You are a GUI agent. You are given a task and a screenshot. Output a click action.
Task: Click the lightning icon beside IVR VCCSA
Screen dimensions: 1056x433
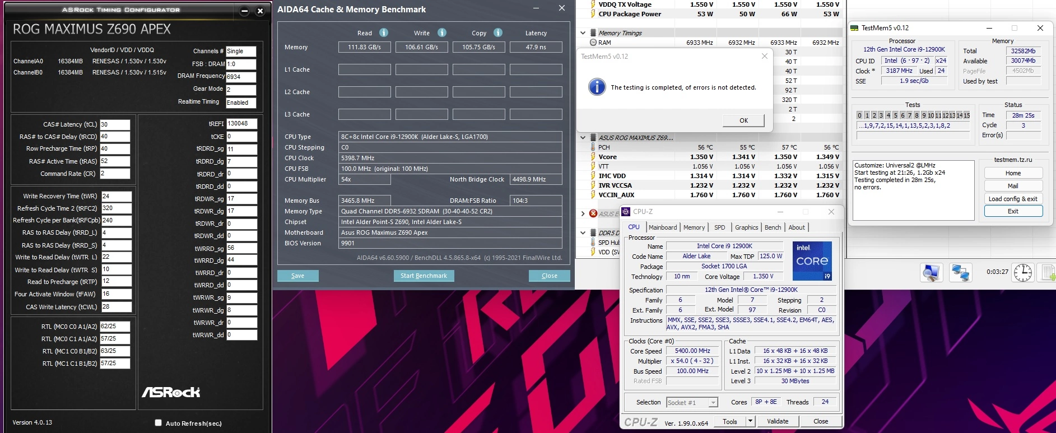593,185
